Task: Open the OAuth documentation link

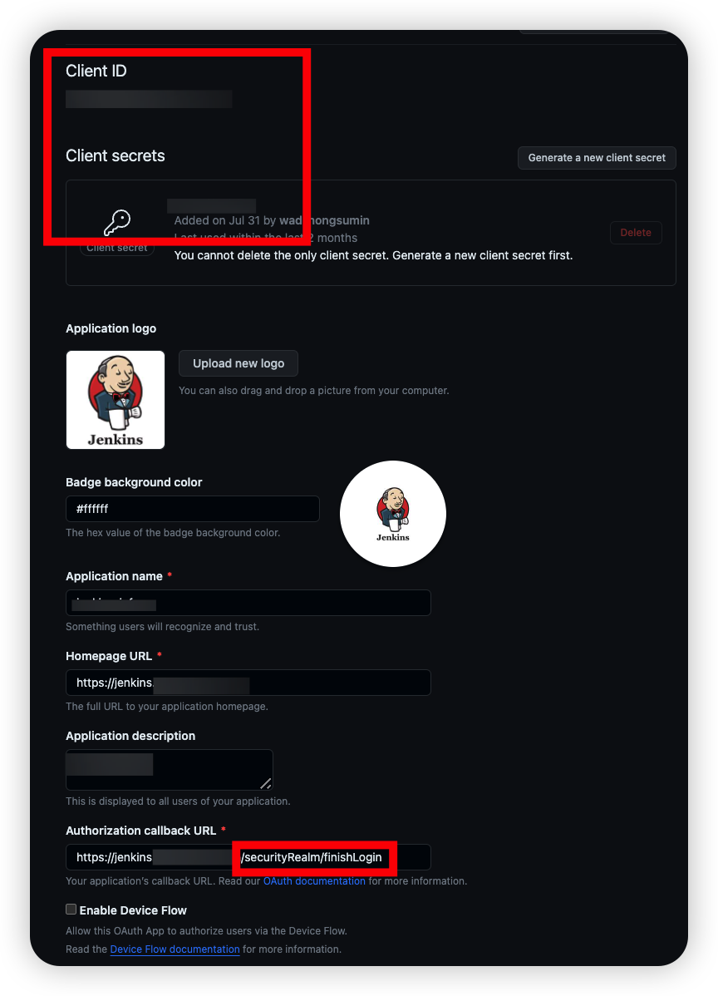Action: [x=314, y=881]
